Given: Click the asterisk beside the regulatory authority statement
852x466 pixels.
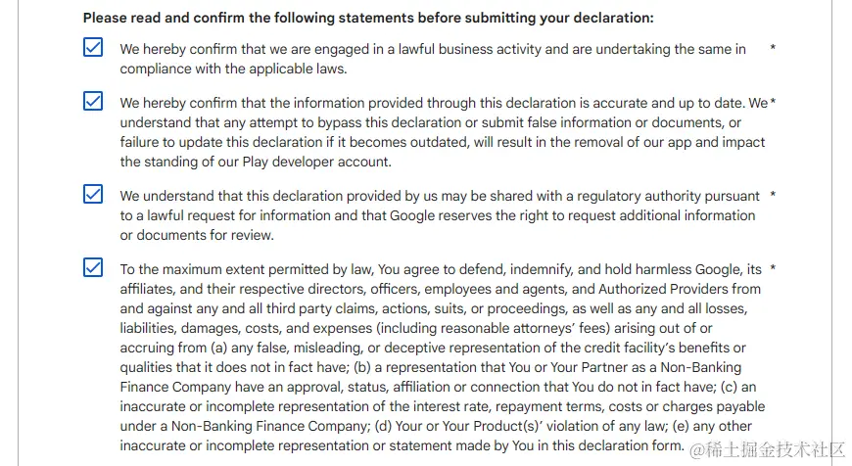Looking at the screenshot, I should (x=773, y=196).
